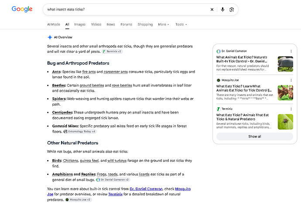Click the tick on leaf thumbnail
This screenshot has height=205, width=301.
pyautogui.click(x=285, y=122)
